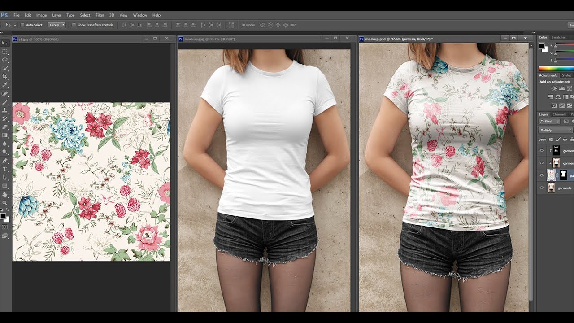Open the Layer menu
Screen dimensions: 574x323
click(57, 15)
